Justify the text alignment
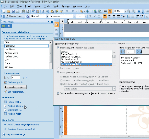 click(x=118, y=16)
